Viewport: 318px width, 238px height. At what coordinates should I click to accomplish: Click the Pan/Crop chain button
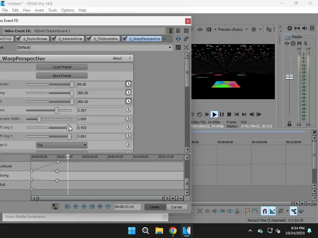[x=6, y=39]
